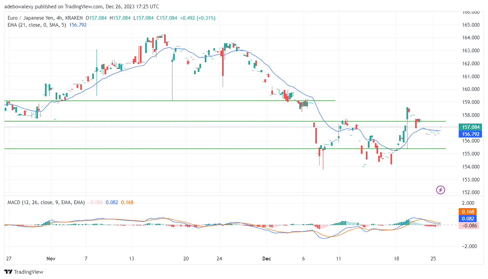
Task: Click the MACD line value 0.082 in legend
Action: tap(112, 202)
